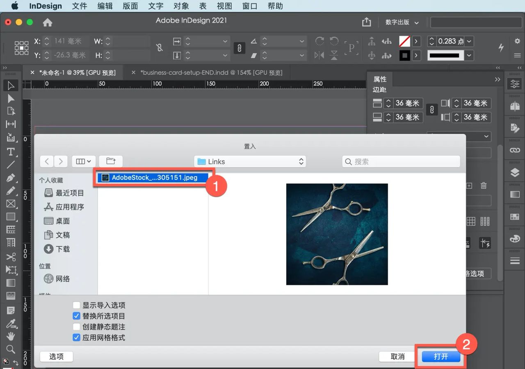Open the Color panel palette icon
The width and height of the screenshot is (525, 369).
coord(515,238)
